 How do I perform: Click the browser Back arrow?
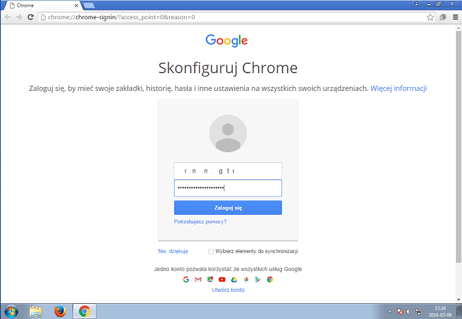[7, 16]
